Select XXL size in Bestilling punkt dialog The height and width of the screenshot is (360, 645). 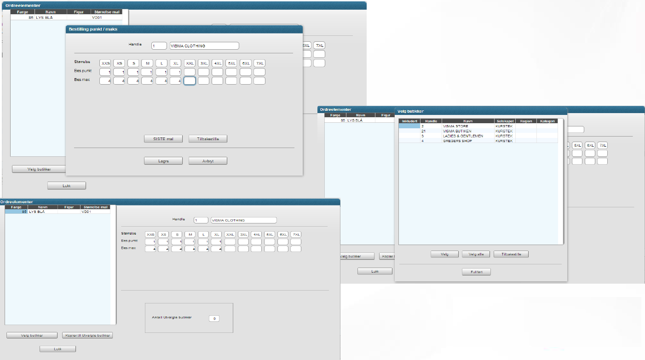pyautogui.click(x=190, y=63)
